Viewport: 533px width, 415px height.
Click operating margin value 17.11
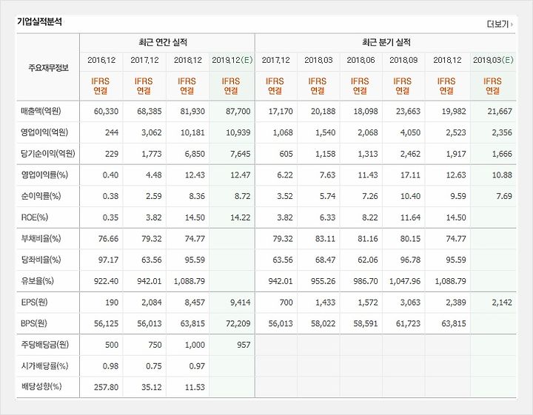click(x=410, y=175)
